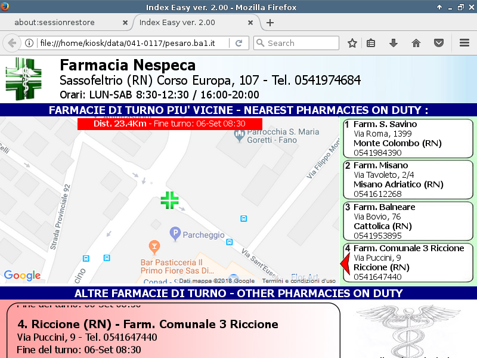
Task: Open the Firefox hamburger menu
Action: pos(464,43)
